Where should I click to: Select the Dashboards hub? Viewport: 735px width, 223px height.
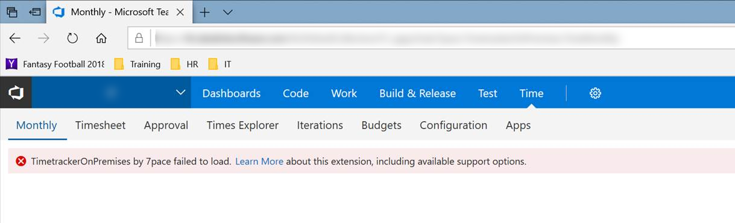(232, 93)
